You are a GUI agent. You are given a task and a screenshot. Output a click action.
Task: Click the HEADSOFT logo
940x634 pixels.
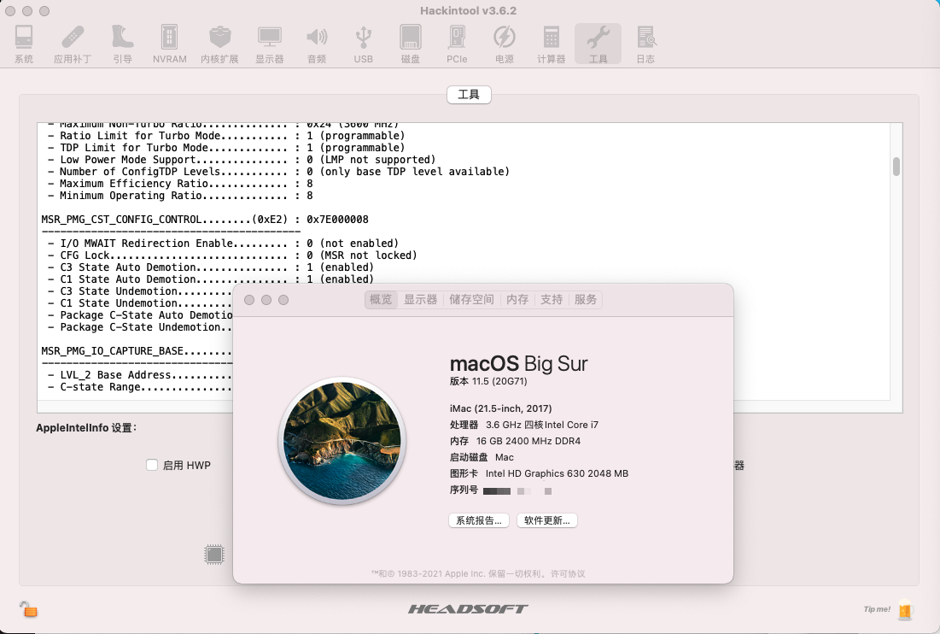(468, 609)
